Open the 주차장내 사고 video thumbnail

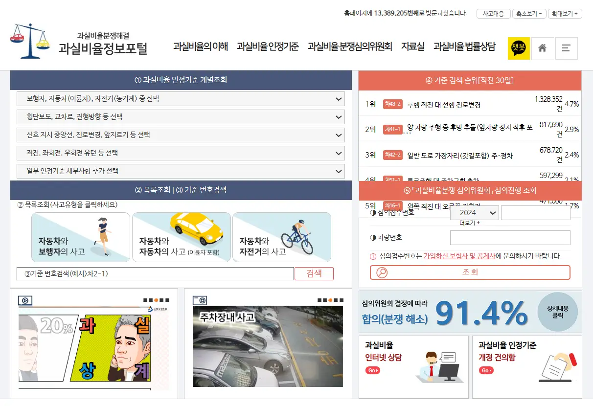(x=268, y=346)
